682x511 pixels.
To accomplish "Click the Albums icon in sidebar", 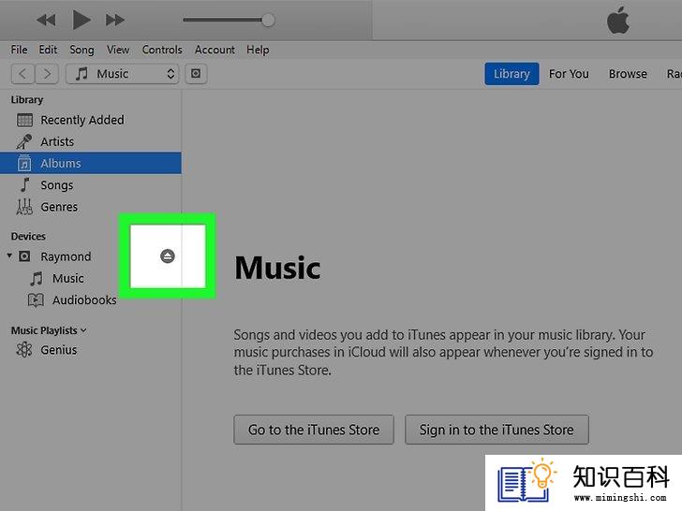I will coord(24,164).
